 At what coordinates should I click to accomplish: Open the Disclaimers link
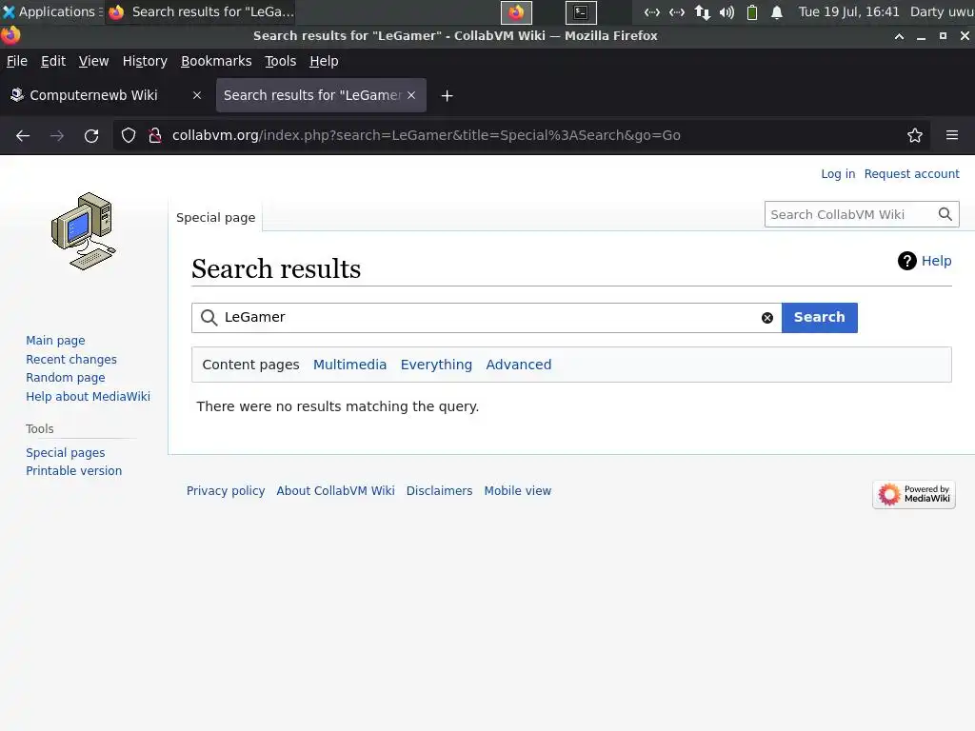pyautogui.click(x=440, y=491)
